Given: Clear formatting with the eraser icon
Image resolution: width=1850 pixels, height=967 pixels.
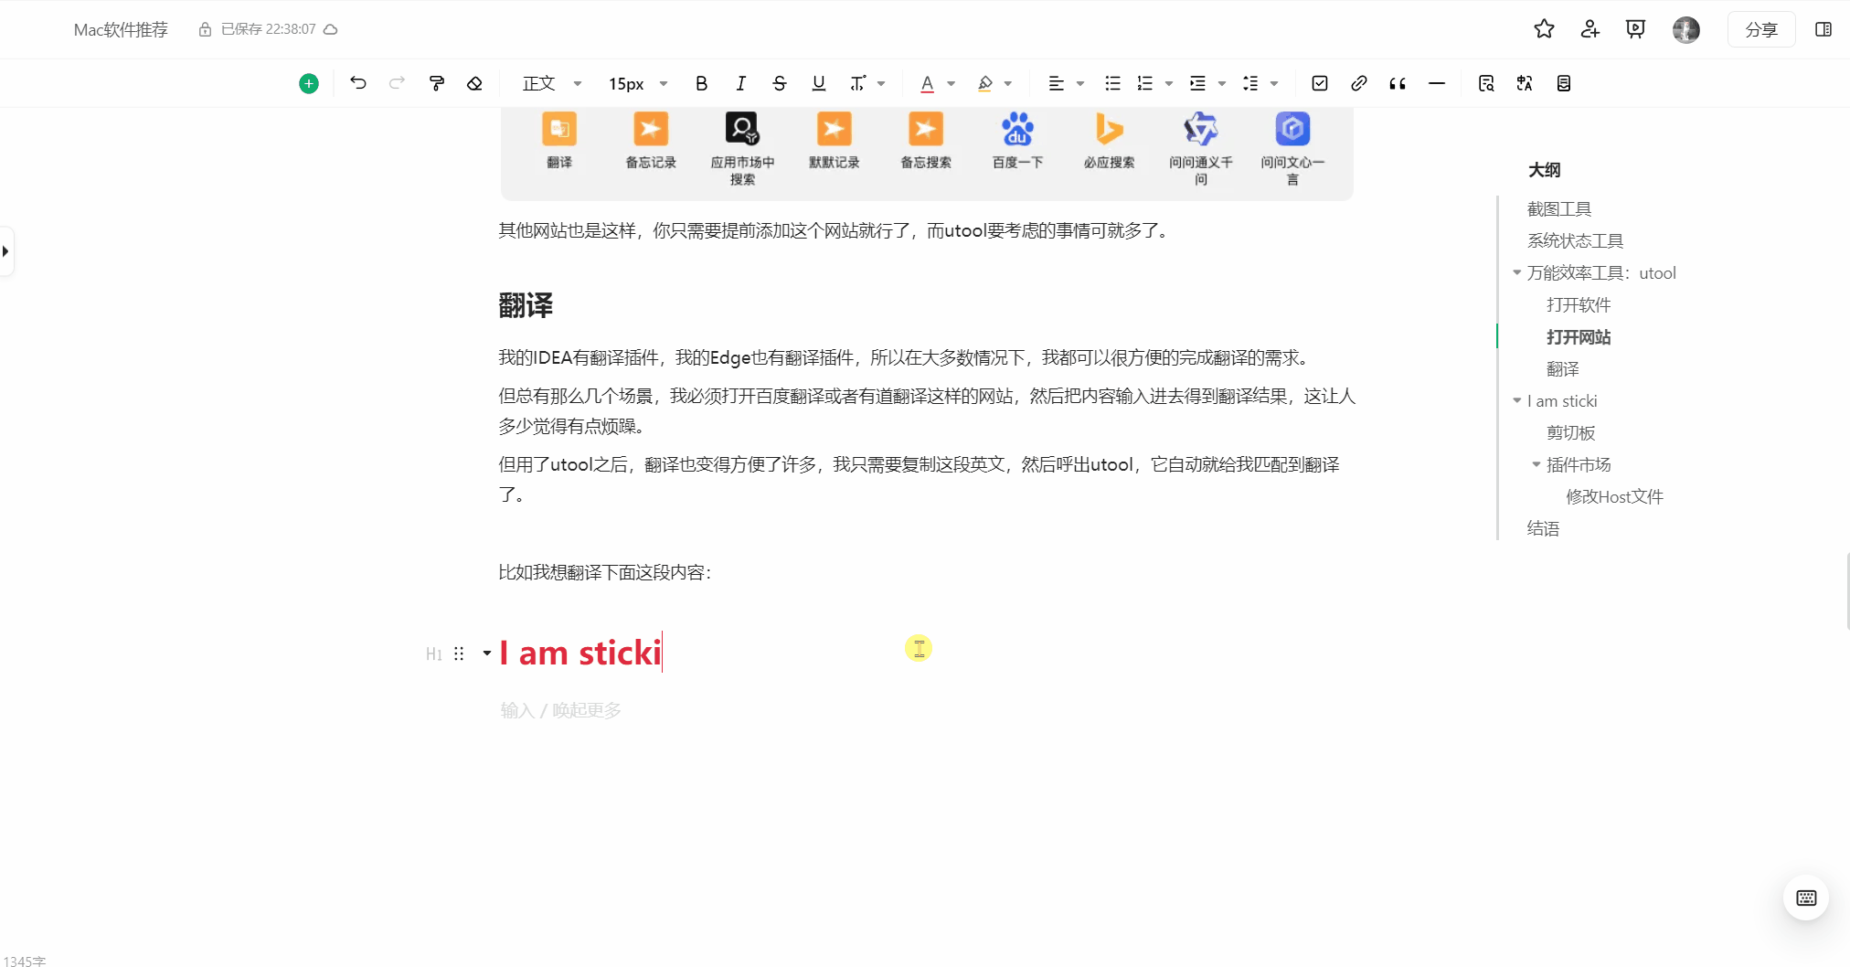Looking at the screenshot, I should (474, 82).
